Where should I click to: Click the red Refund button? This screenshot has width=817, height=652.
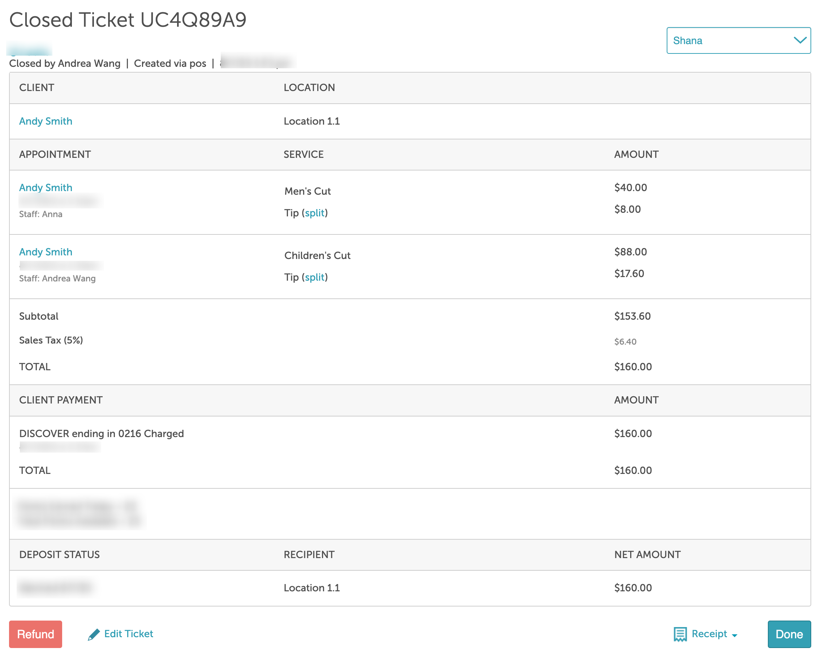click(x=35, y=634)
